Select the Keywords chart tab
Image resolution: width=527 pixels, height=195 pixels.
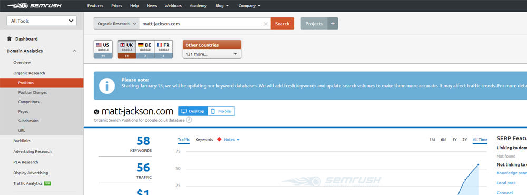click(204, 140)
